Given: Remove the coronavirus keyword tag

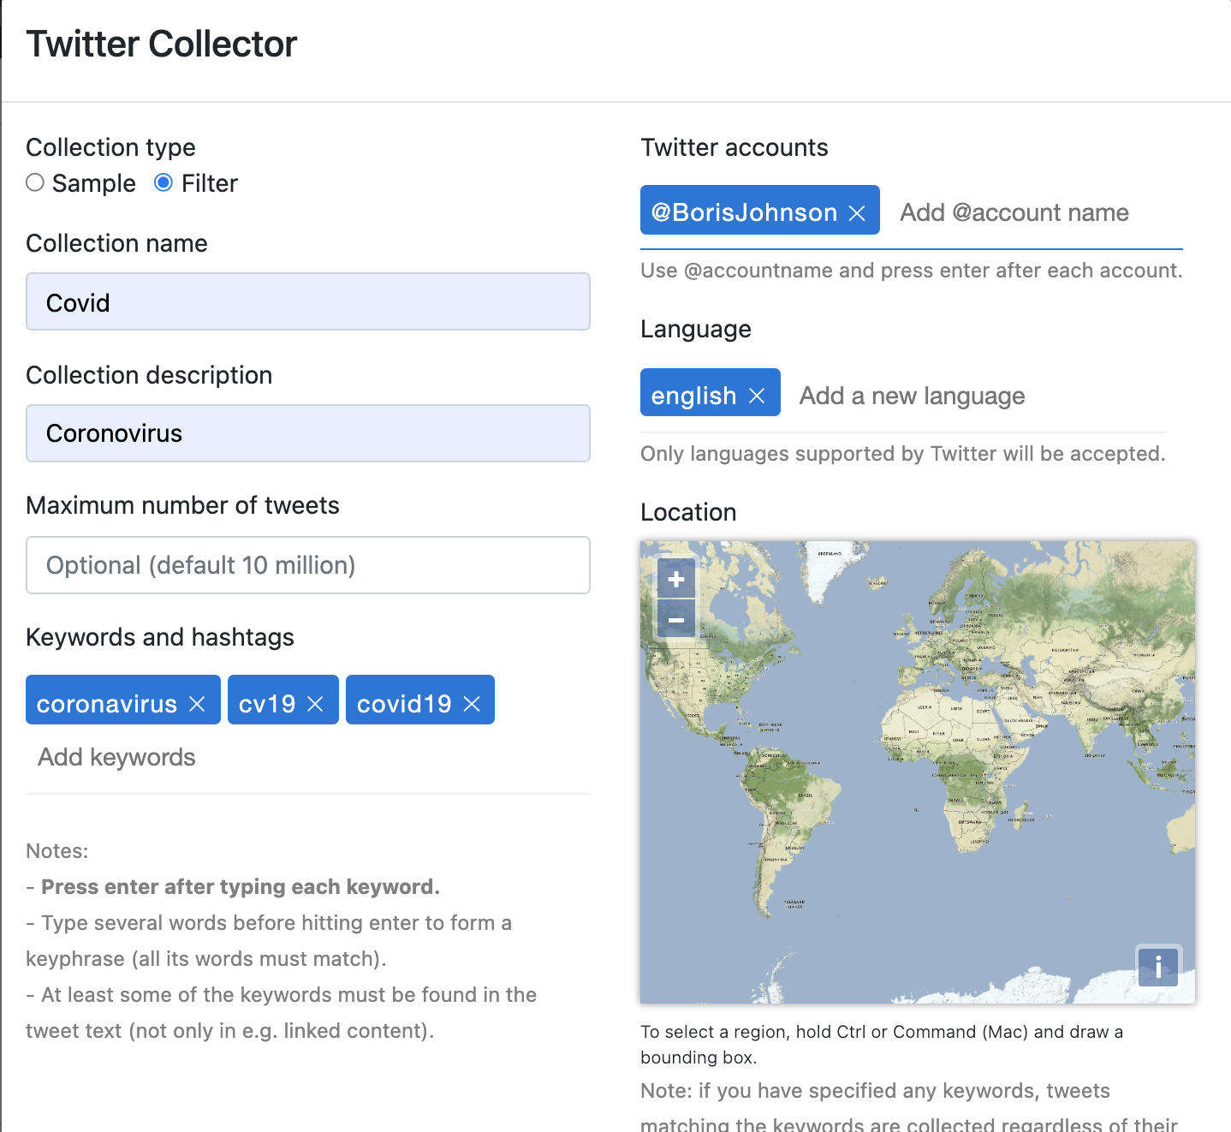Looking at the screenshot, I should (197, 704).
